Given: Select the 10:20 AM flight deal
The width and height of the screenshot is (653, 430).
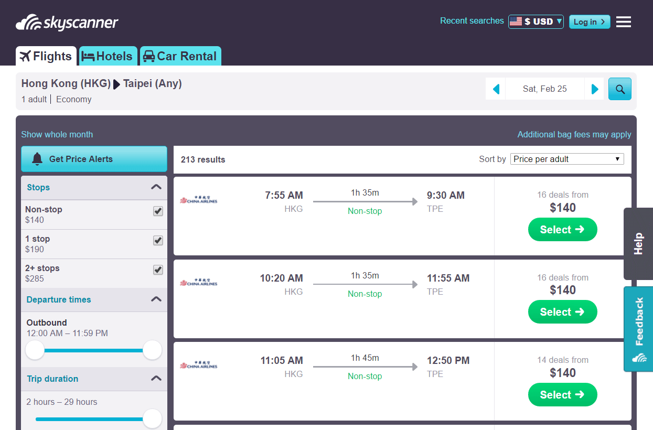Looking at the screenshot, I should pos(562,312).
